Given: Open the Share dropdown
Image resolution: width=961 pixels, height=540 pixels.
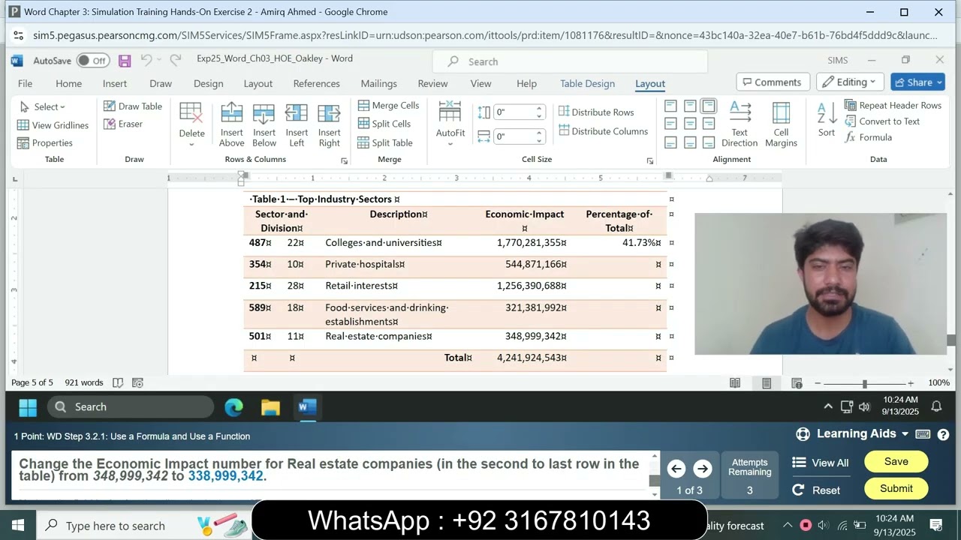Looking at the screenshot, I should (x=917, y=82).
